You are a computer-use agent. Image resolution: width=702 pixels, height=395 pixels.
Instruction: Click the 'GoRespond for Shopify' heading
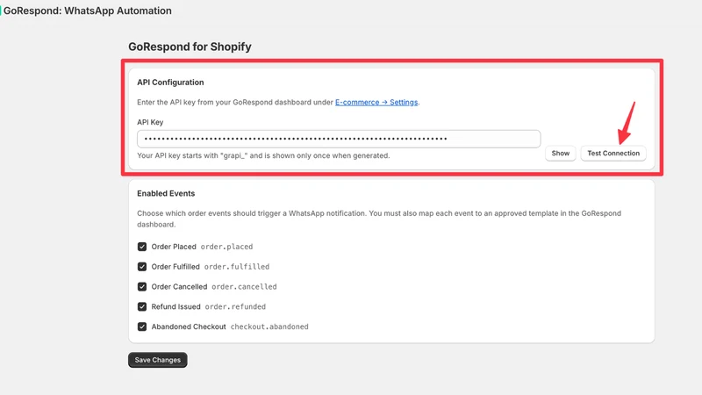(190, 47)
